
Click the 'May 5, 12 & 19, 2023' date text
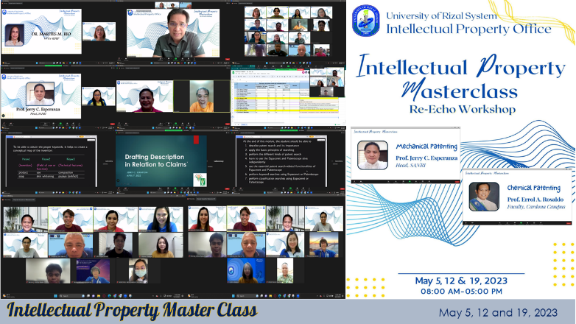pyautogui.click(x=461, y=281)
